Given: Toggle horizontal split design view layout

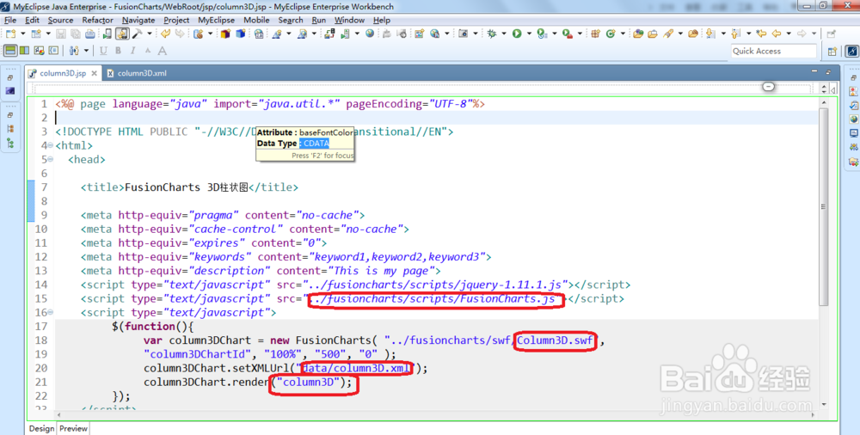Looking at the screenshot, I should click(10, 51).
